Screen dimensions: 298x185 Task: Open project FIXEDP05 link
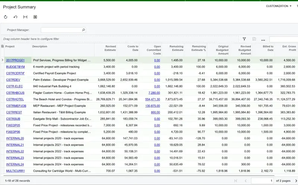(13, 125)
